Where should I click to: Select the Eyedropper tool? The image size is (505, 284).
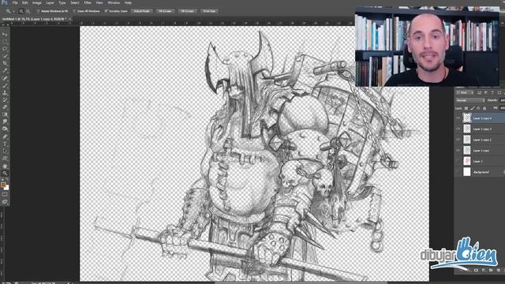[x=5, y=71]
